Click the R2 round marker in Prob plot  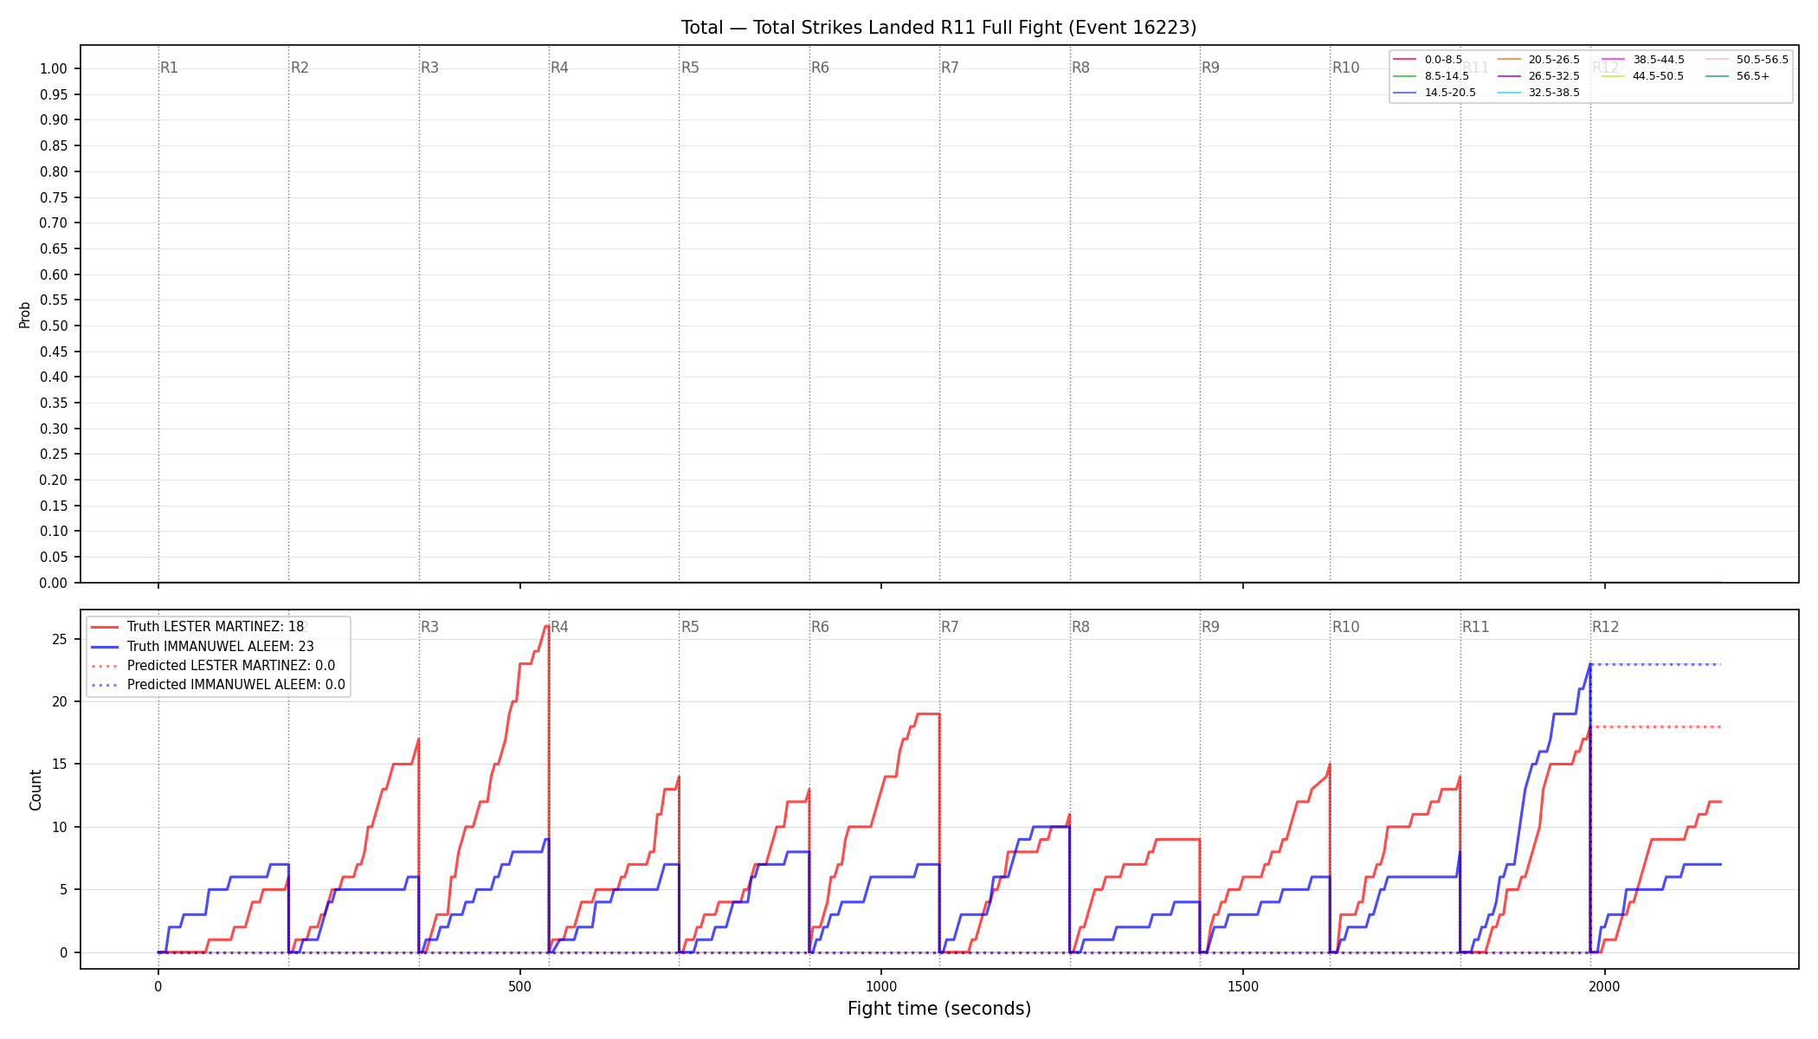click(x=300, y=68)
